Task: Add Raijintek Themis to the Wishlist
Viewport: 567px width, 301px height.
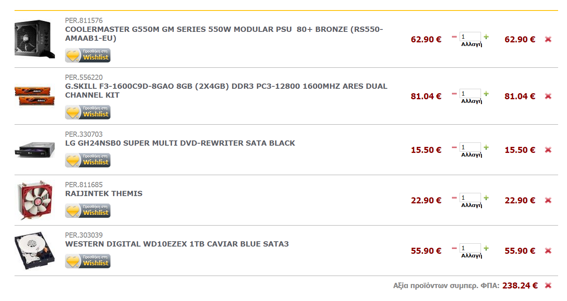Action: pyautogui.click(x=88, y=211)
